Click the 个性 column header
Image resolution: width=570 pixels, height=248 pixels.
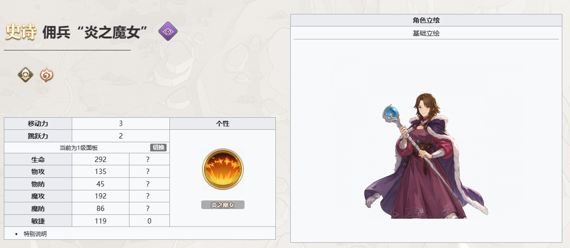(222, 124)
